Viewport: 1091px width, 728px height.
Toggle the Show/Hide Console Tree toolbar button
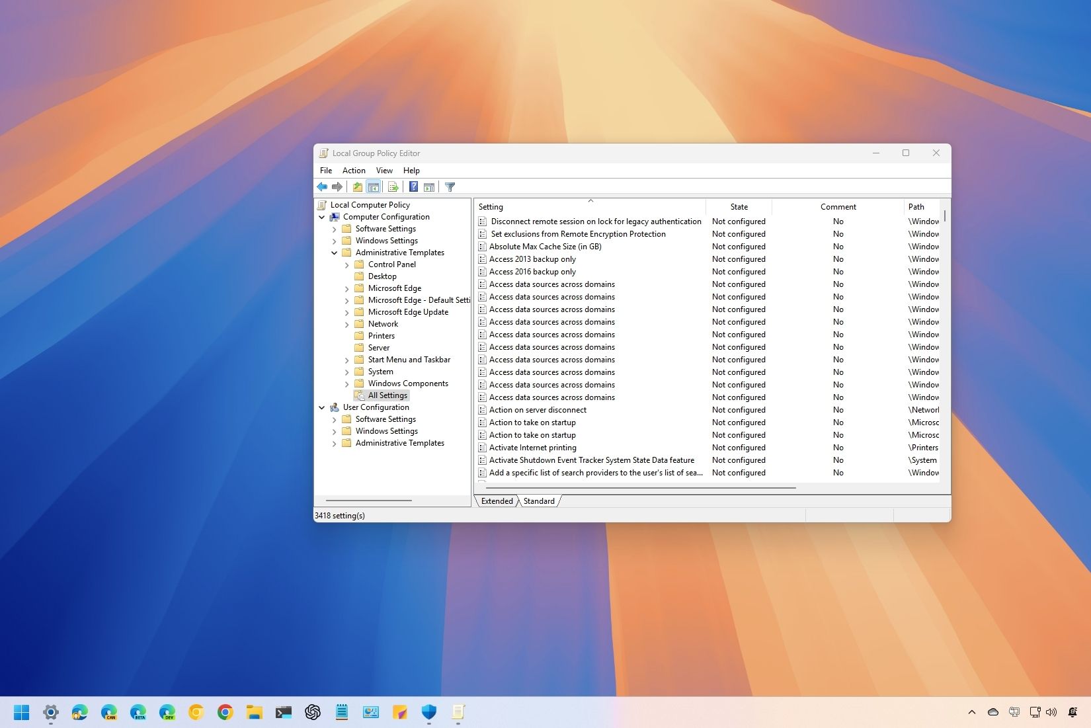pos(374,186)
